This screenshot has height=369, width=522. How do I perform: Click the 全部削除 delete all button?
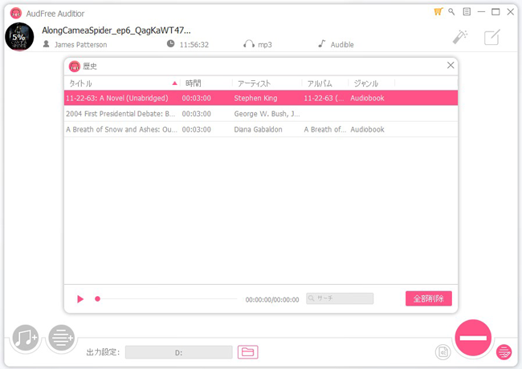[x=429, y=298]
